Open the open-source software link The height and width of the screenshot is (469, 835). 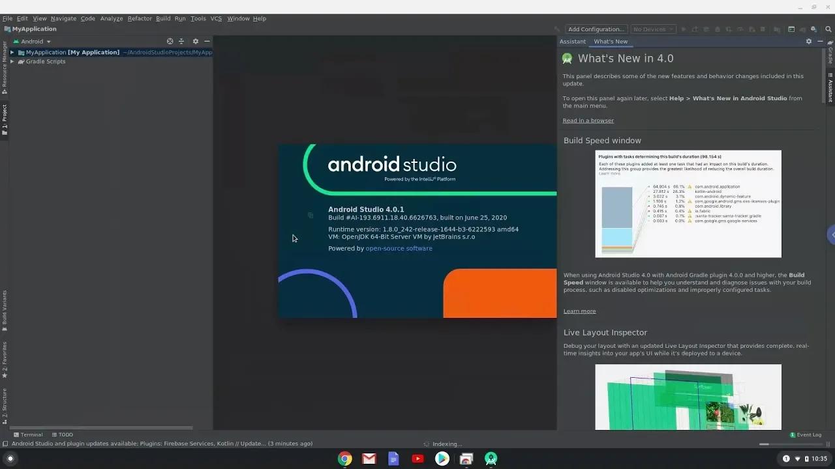pyautogui.click(x=399, y=248)
